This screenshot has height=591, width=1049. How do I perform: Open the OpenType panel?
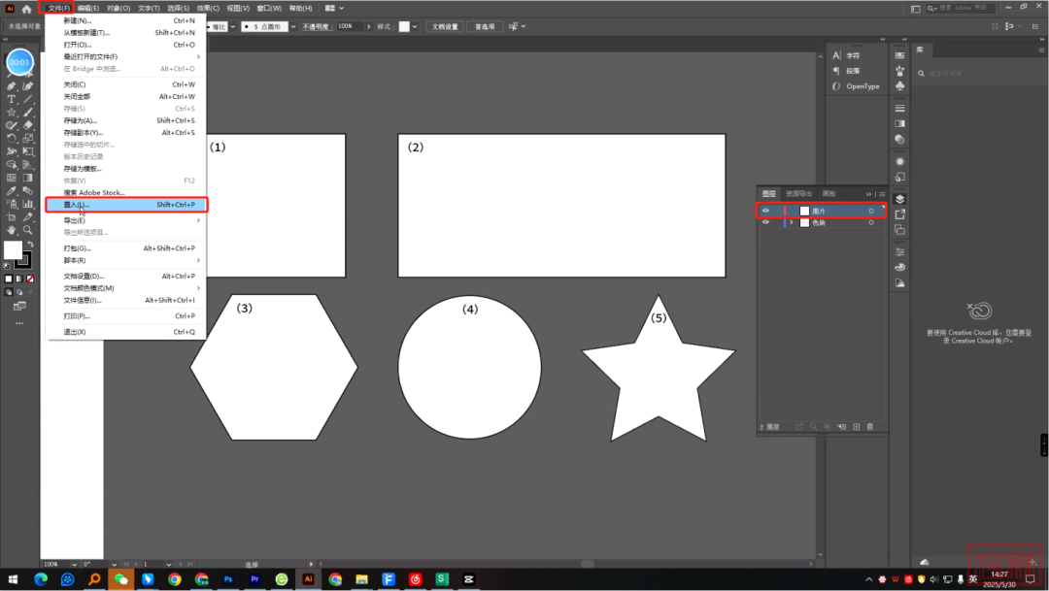click(856, 86)
